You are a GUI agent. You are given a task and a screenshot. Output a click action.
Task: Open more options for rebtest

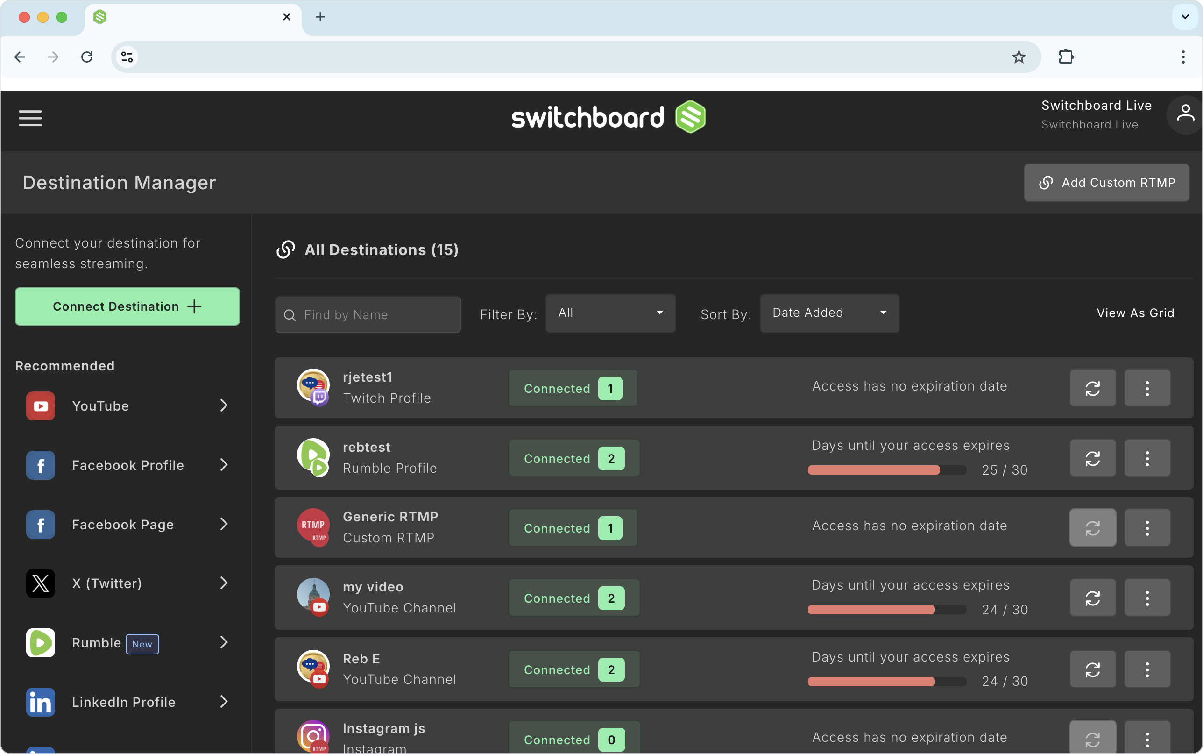pos(1147,458)
